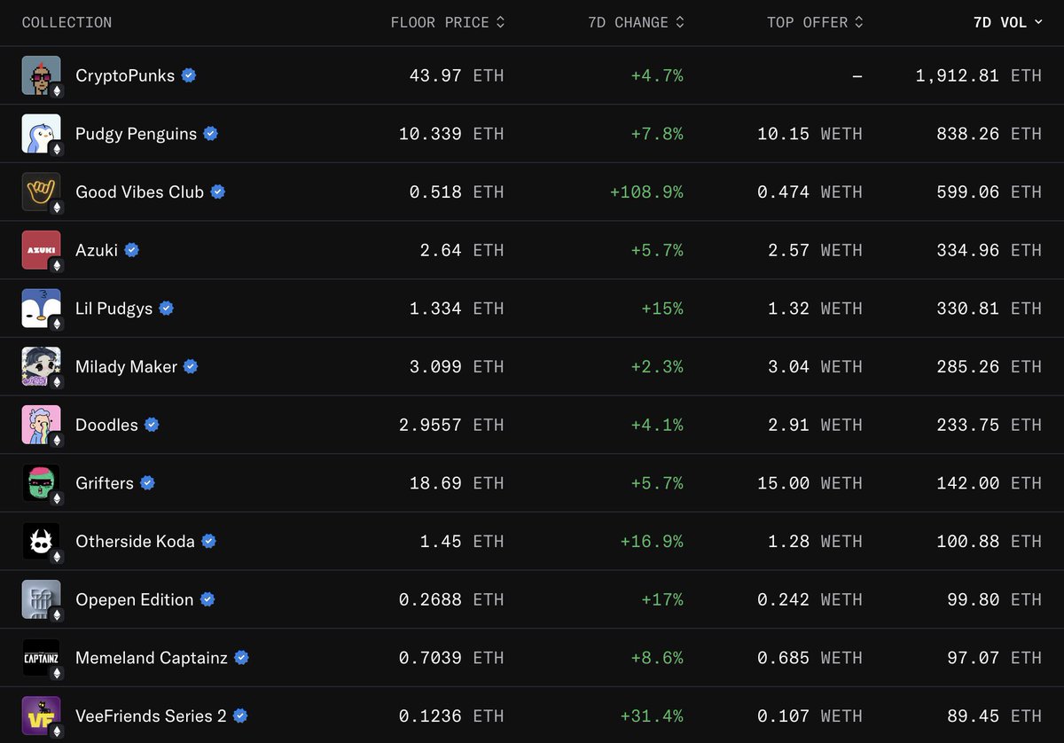
Task: Click the +31.4% change value
Action: pos(652,716)
